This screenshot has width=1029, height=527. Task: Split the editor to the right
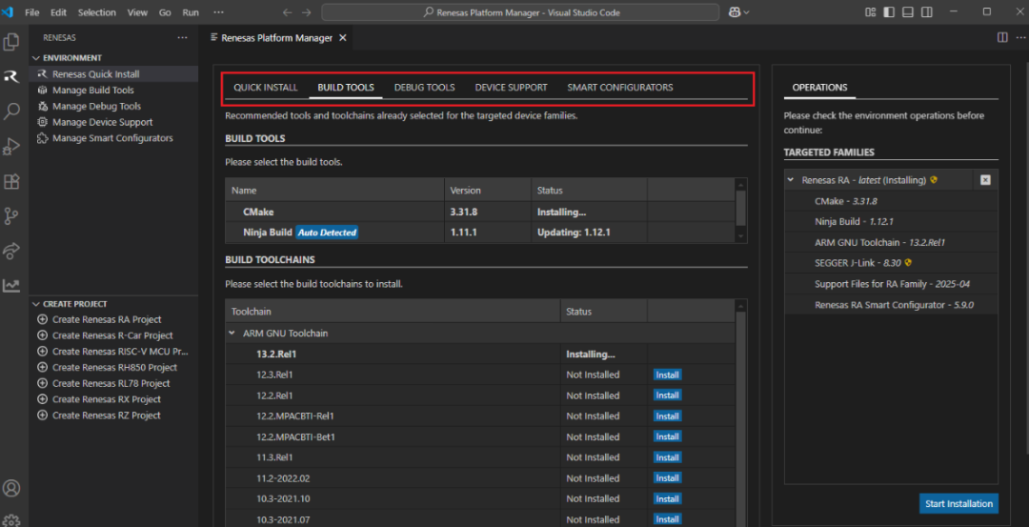click(x=1001, y=37)
